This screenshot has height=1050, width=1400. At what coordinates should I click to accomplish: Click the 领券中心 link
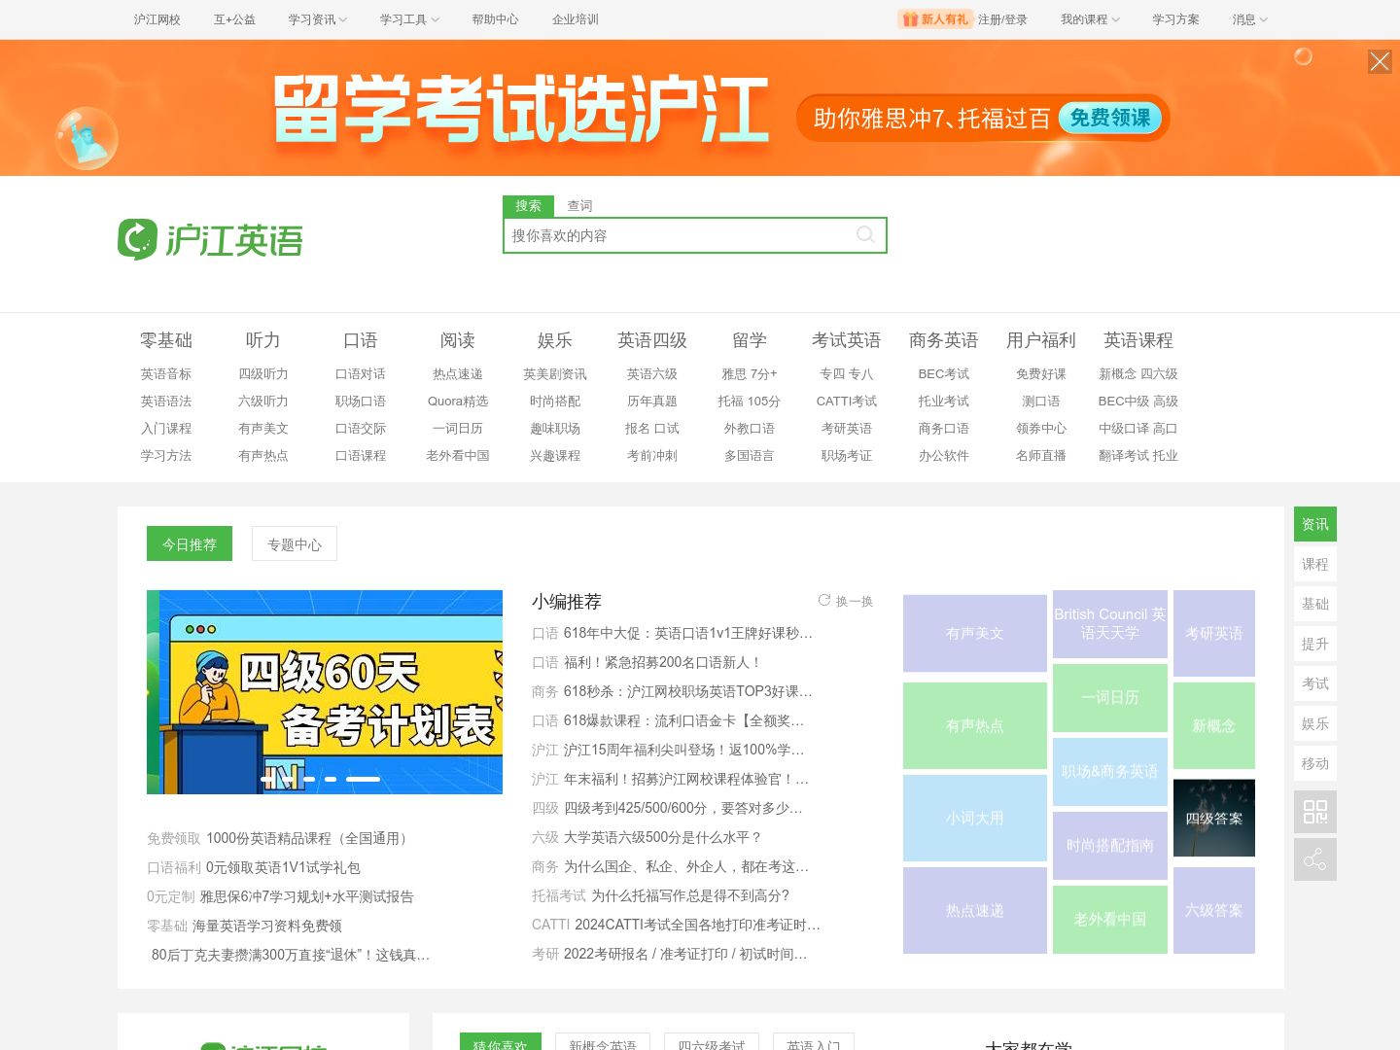coord(1041,428)
